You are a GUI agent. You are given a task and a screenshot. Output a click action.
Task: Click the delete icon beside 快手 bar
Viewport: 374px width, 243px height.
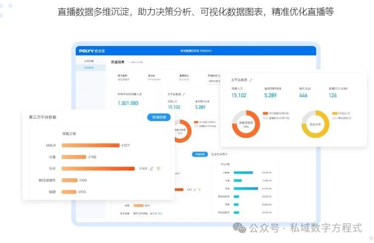tap(159, 168)
